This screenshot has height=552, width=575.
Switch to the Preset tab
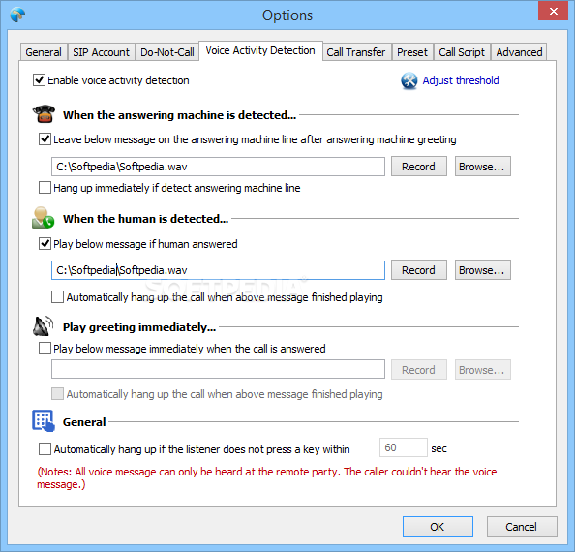tap(412, 52)
